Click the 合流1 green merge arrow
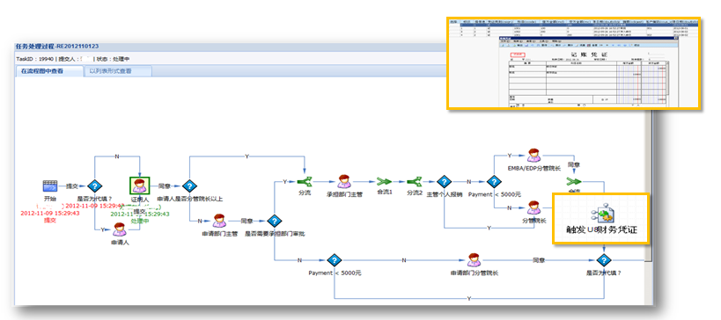The image size is (721, 320). [384, 182]
